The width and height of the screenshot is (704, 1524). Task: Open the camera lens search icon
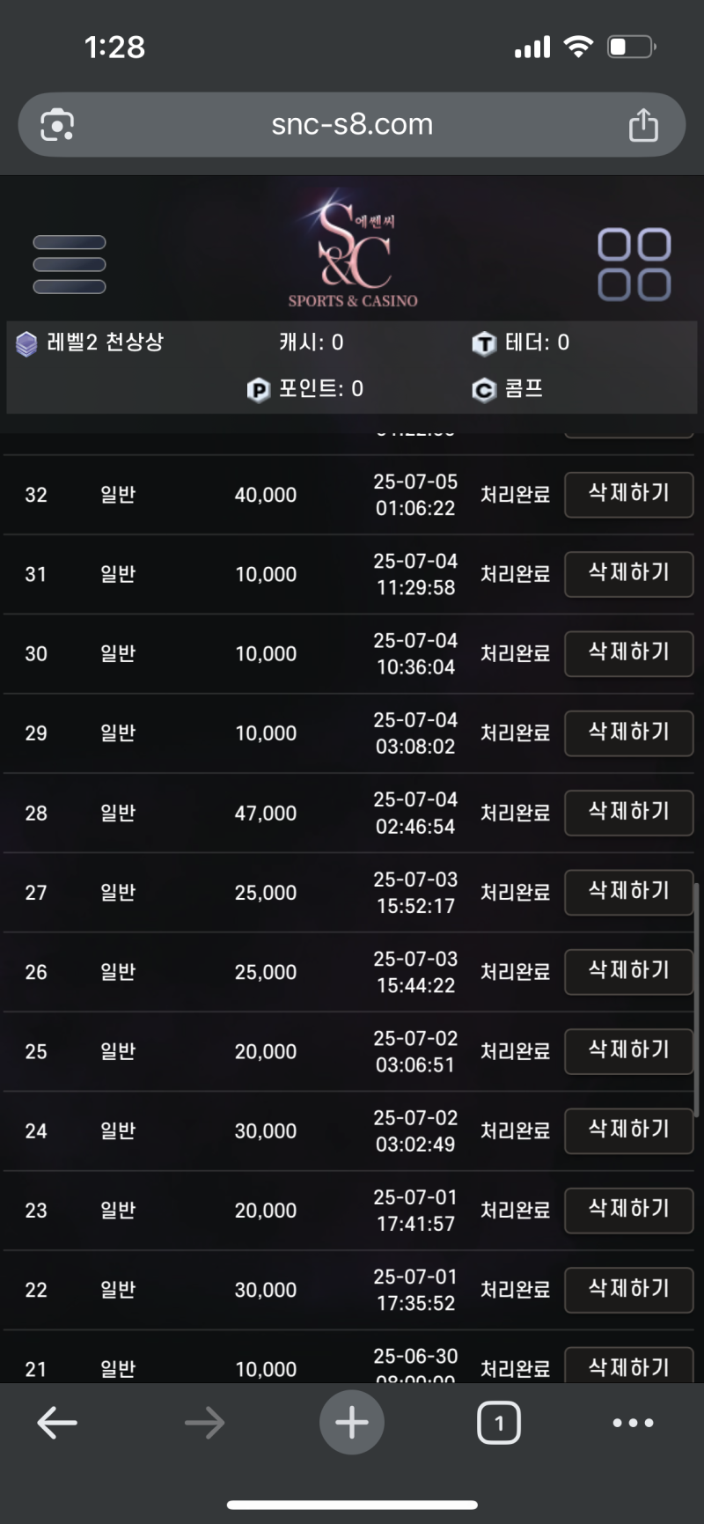pos(57,125)
